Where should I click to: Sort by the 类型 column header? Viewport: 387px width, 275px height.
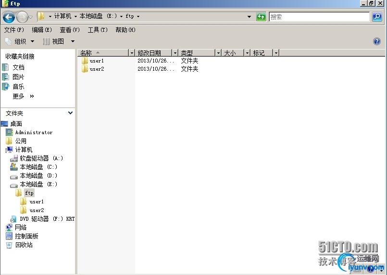197,53
